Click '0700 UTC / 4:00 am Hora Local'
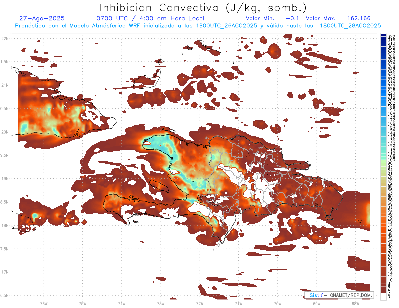Viewport: 399px width, 308px height. pyautogui.click(x=150, y=19)
